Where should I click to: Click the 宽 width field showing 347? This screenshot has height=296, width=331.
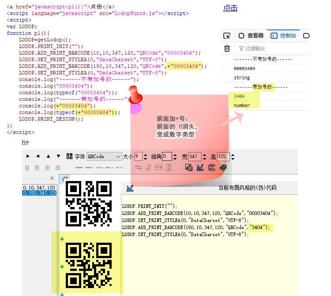coord(195,156)
